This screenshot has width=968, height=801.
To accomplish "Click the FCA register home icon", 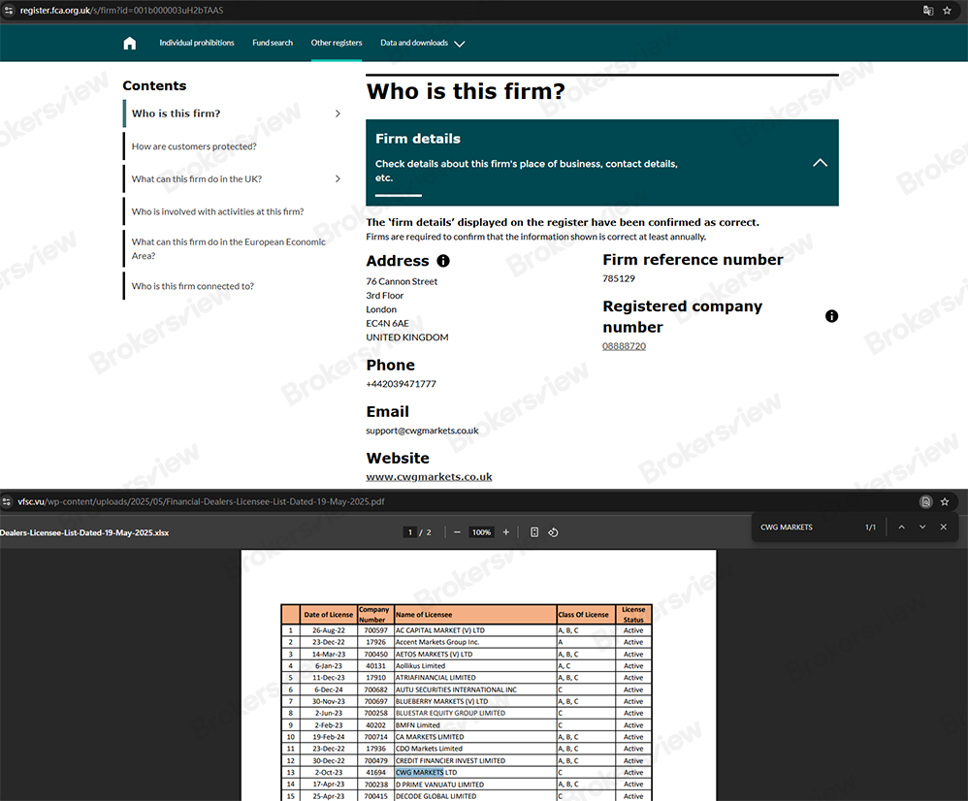I will [x=130, y=44].
